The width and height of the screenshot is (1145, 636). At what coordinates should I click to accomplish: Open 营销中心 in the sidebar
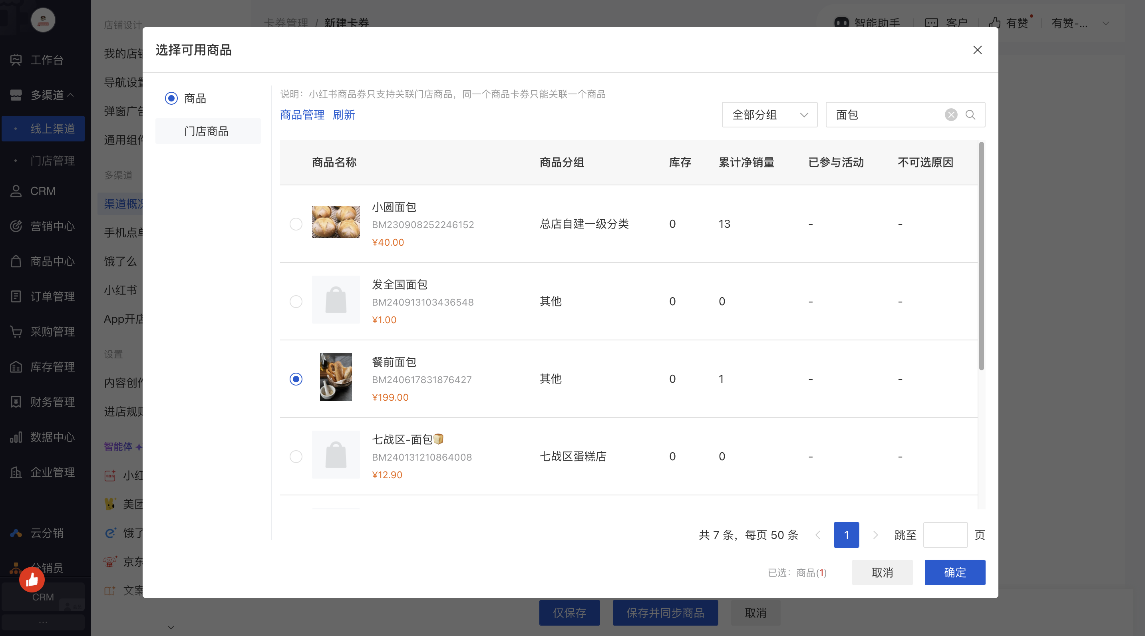52,226
